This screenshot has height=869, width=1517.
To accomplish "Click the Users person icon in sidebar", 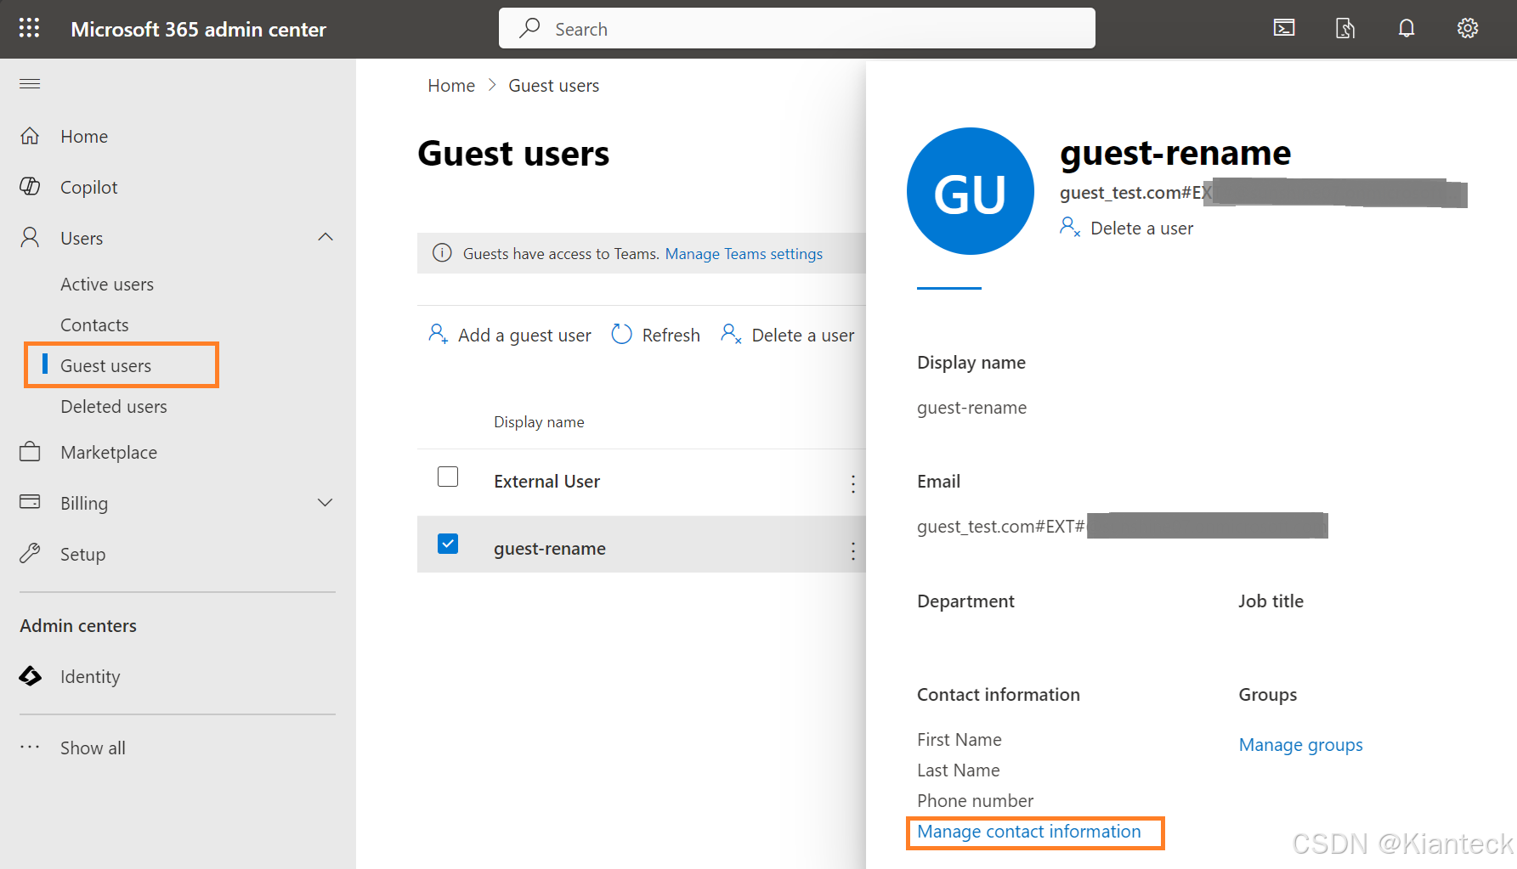I will tap(30, 238).
